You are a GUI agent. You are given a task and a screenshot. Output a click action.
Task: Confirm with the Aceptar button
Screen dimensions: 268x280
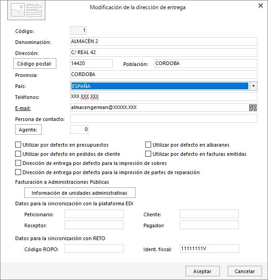pyautogui.click(x=202, y=271)
